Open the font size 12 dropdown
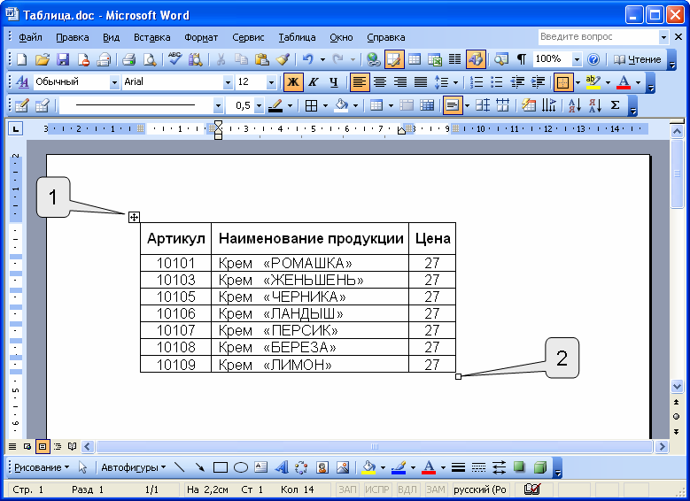Image resolution: width=690 pixels, height=501 pixels. coord(271,82)
